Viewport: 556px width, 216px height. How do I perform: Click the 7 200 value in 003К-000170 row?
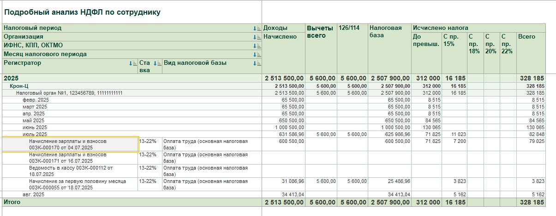pos(459,142)
